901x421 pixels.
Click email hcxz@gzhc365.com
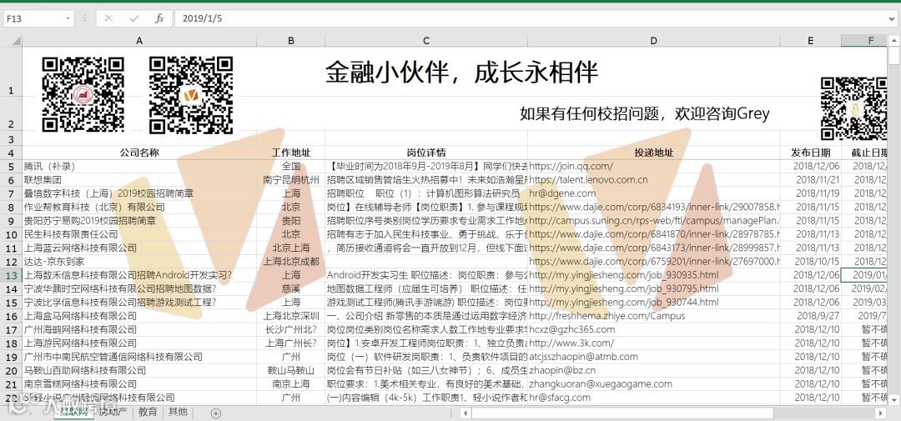(571, 329)
